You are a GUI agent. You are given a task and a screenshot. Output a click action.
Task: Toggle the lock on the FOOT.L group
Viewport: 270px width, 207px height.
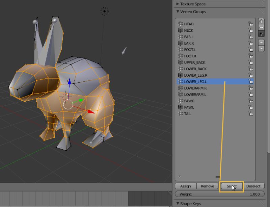pyautogui.click(x=251, y=50)
